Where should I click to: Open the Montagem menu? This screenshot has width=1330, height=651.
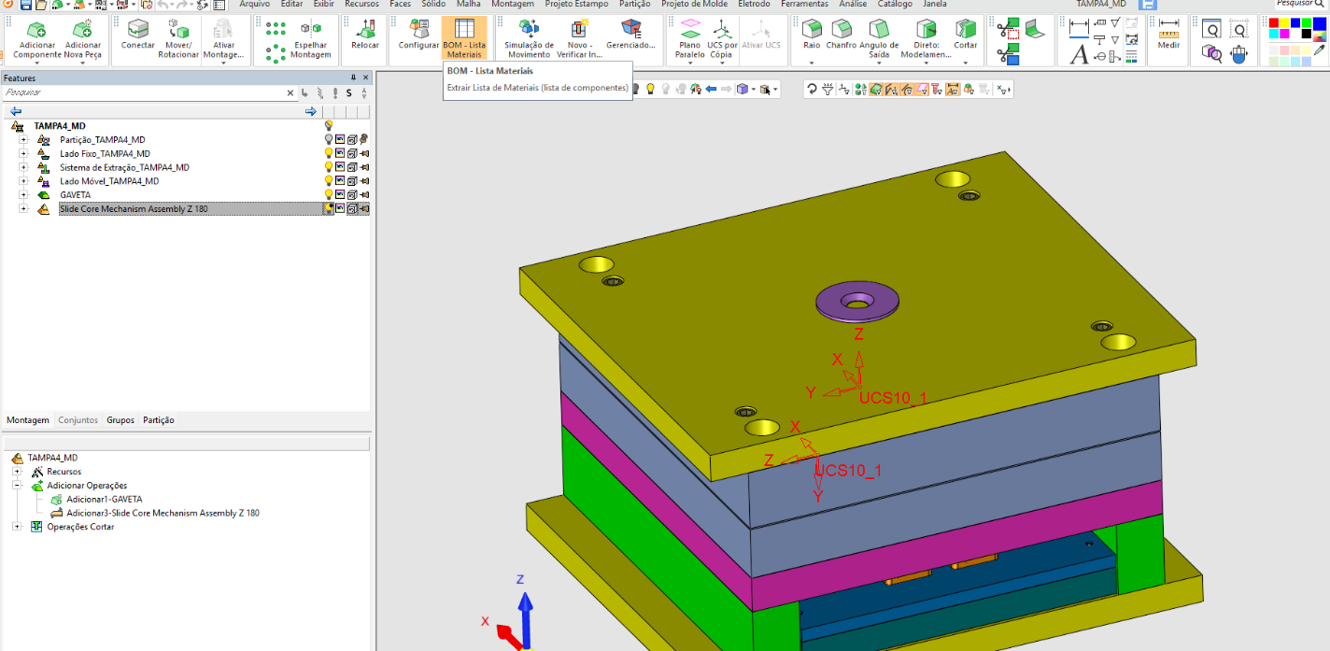coord(513,5)
